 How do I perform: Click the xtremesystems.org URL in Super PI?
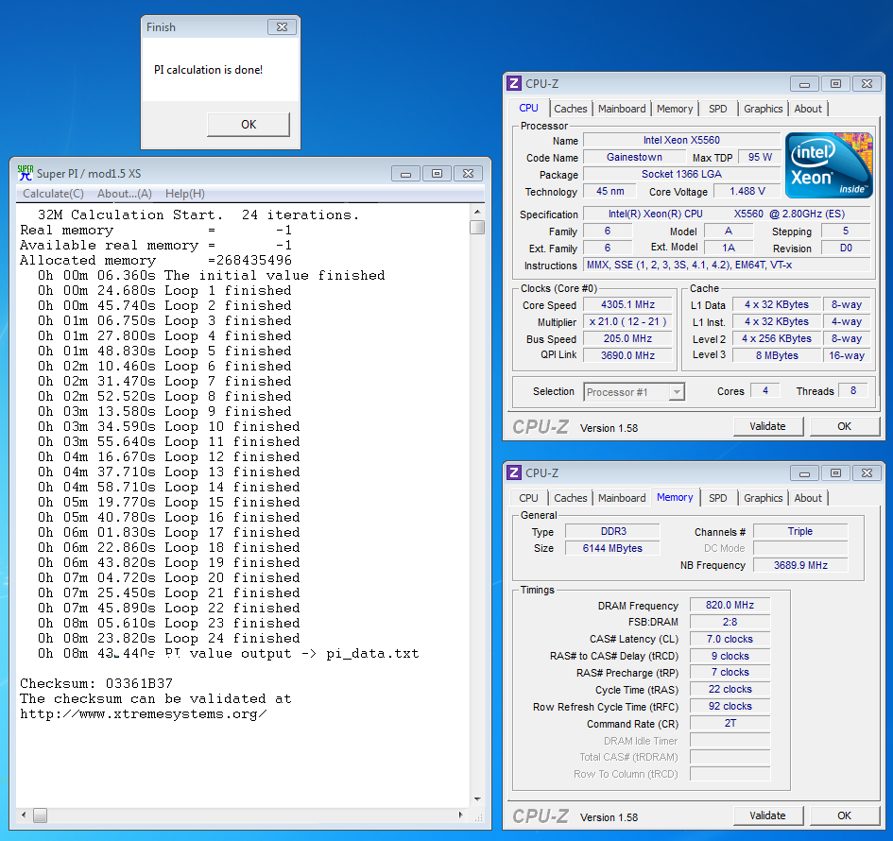pyautogui.click(x=143, y=714)
